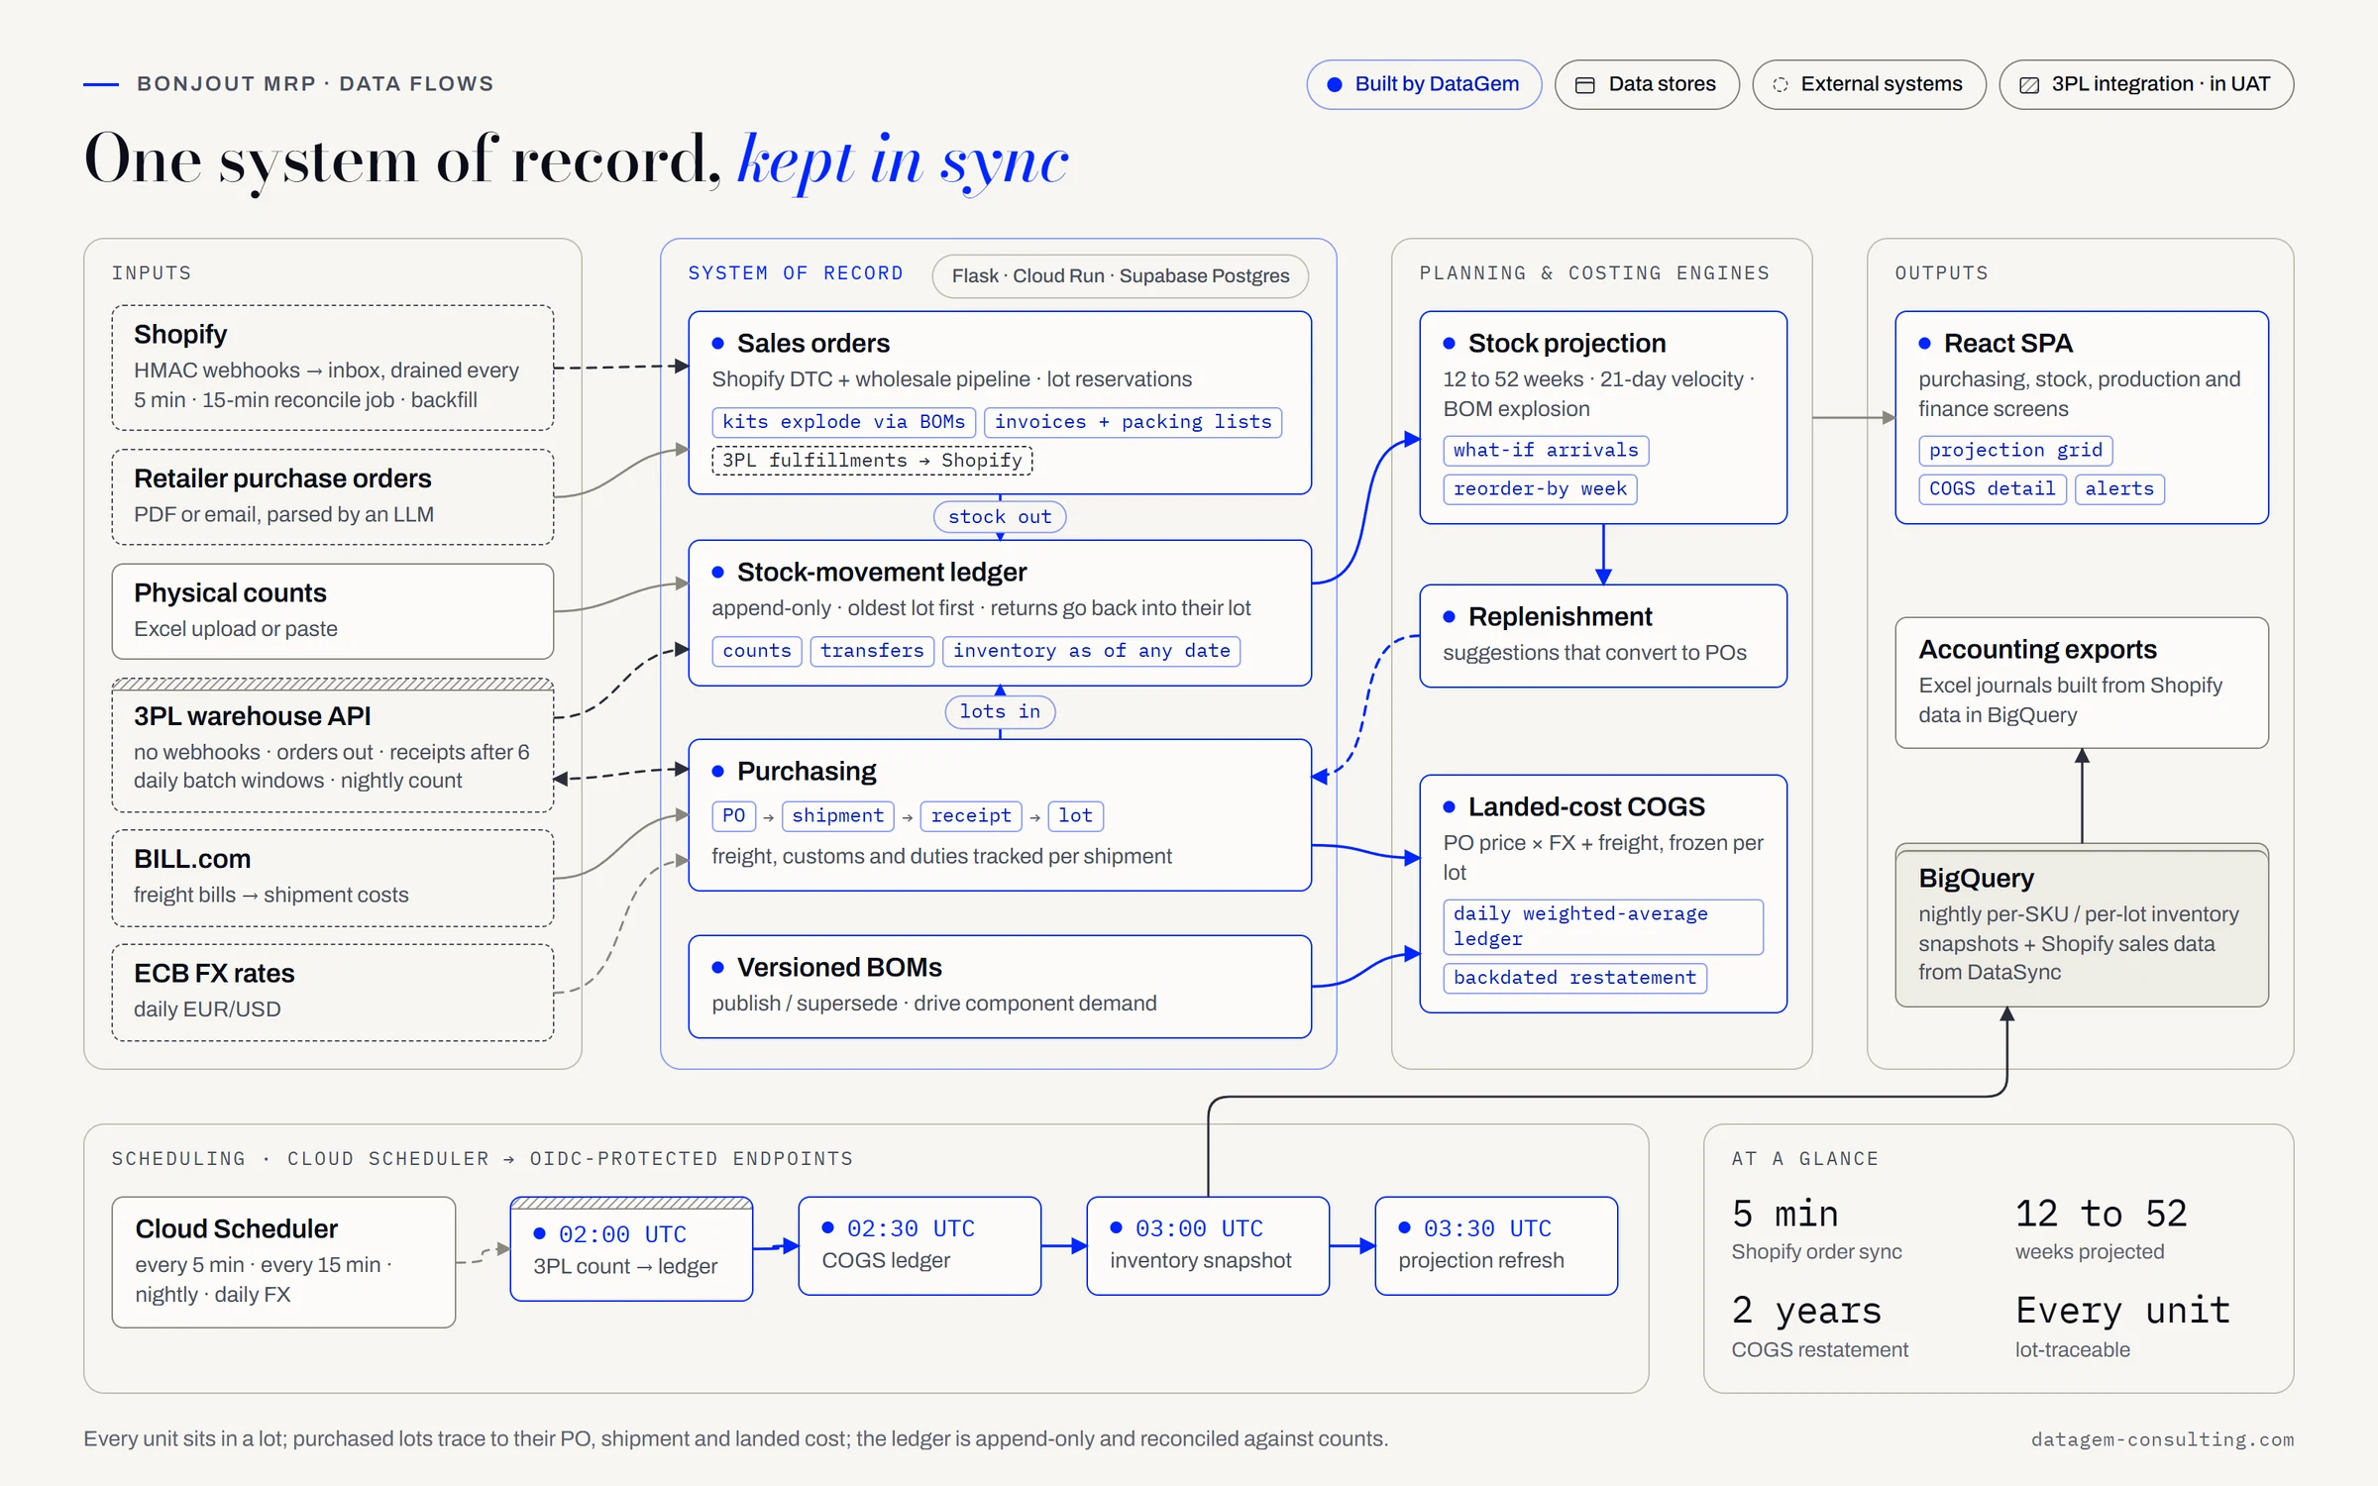
Task: Select the Accounting exports card
Action: point(2082,683)
